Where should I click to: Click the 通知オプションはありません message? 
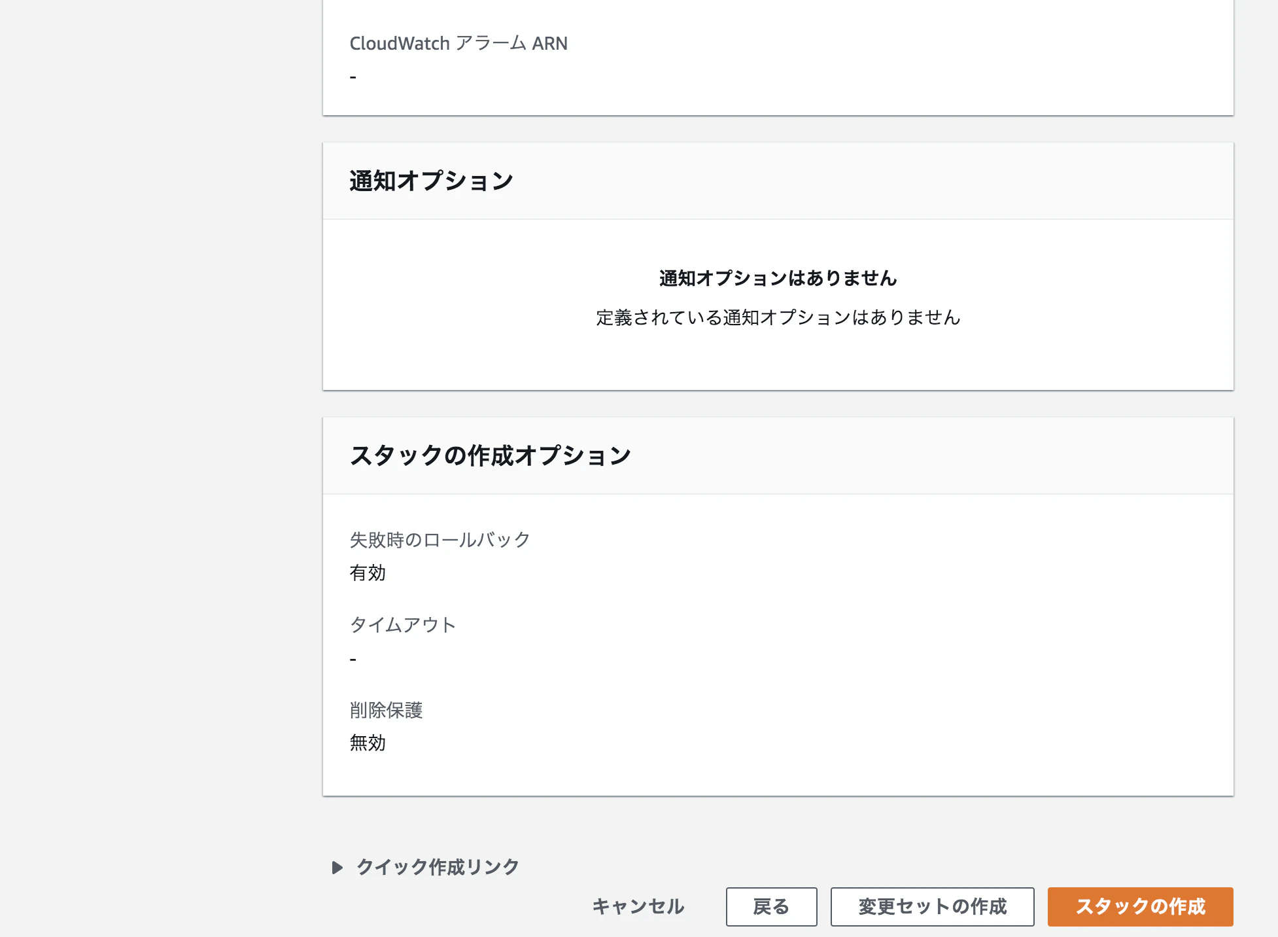coord(778,278)
